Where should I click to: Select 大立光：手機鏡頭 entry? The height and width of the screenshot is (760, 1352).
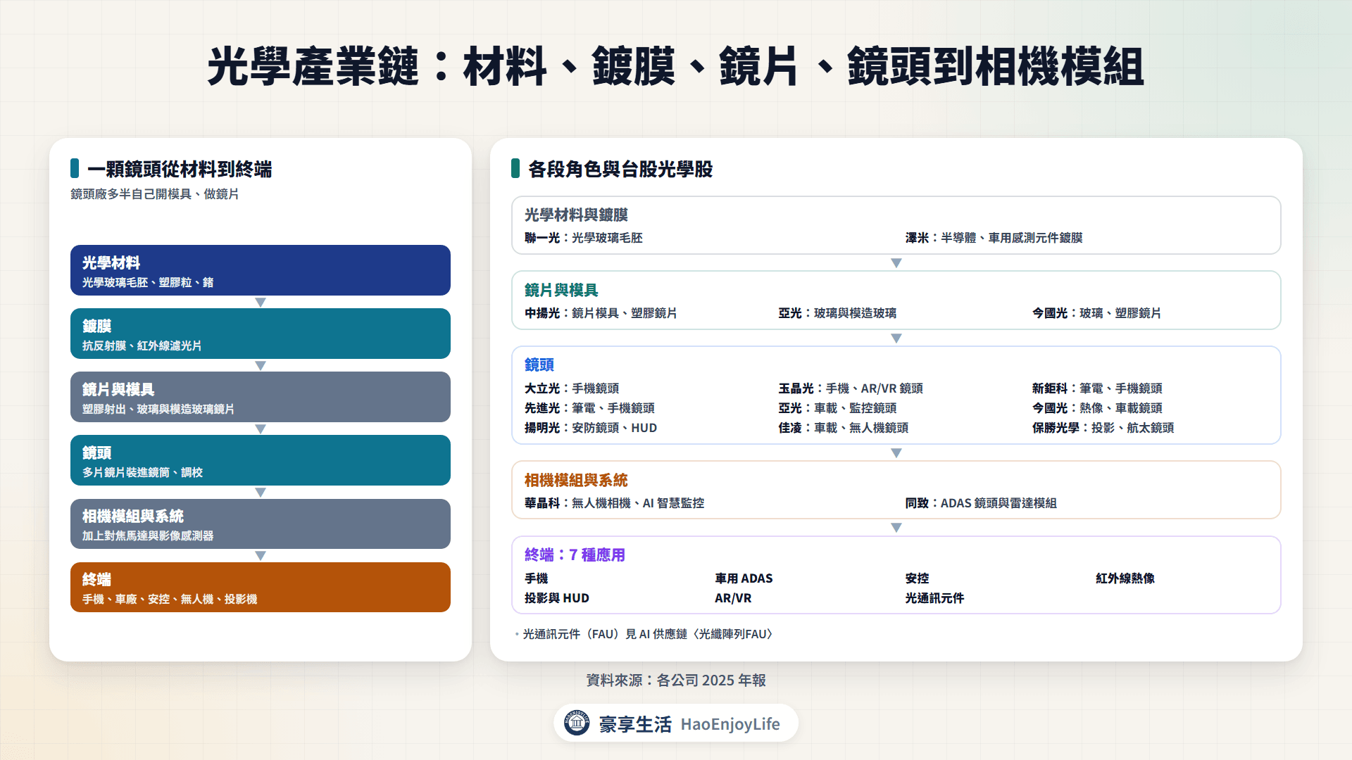pos(572,388)
